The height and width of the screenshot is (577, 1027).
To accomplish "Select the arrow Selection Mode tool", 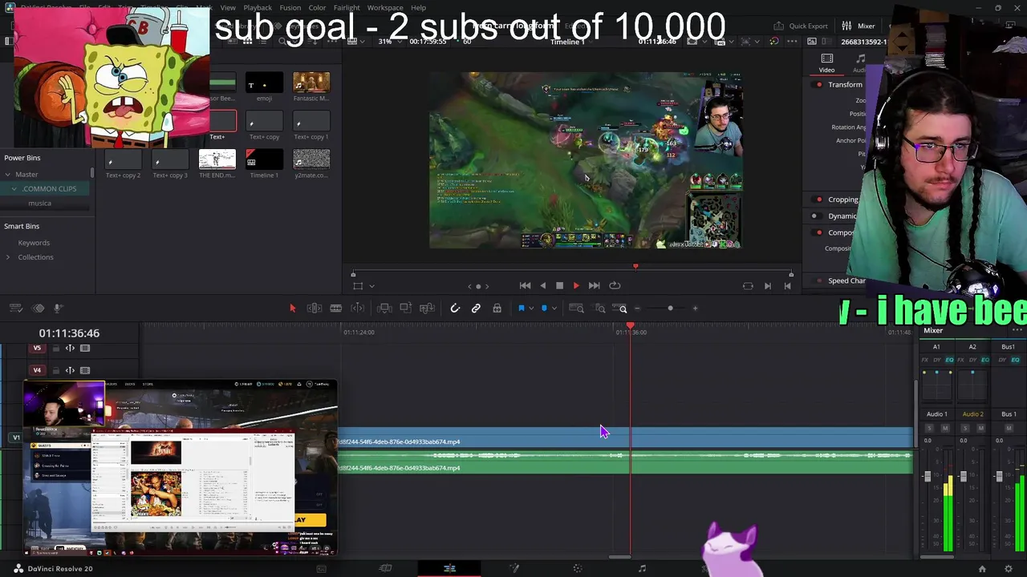I will click(x=292, y=309).
